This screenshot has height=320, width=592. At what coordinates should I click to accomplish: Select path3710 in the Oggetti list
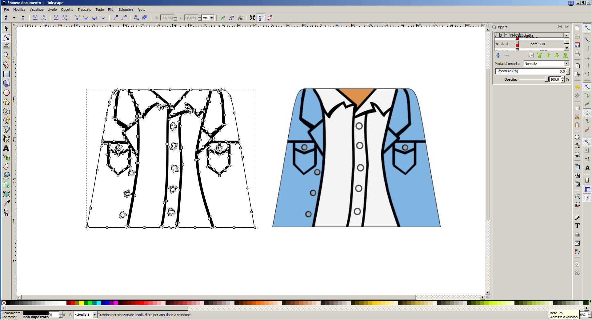coord(537,44)
